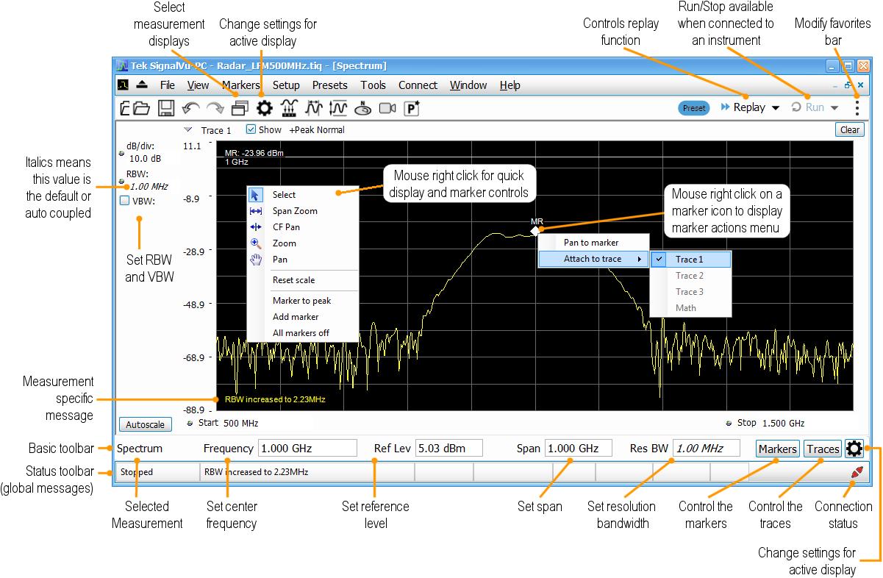Click the Span input field
Viewport: 883px width, 578px height.
coord(578,449)
